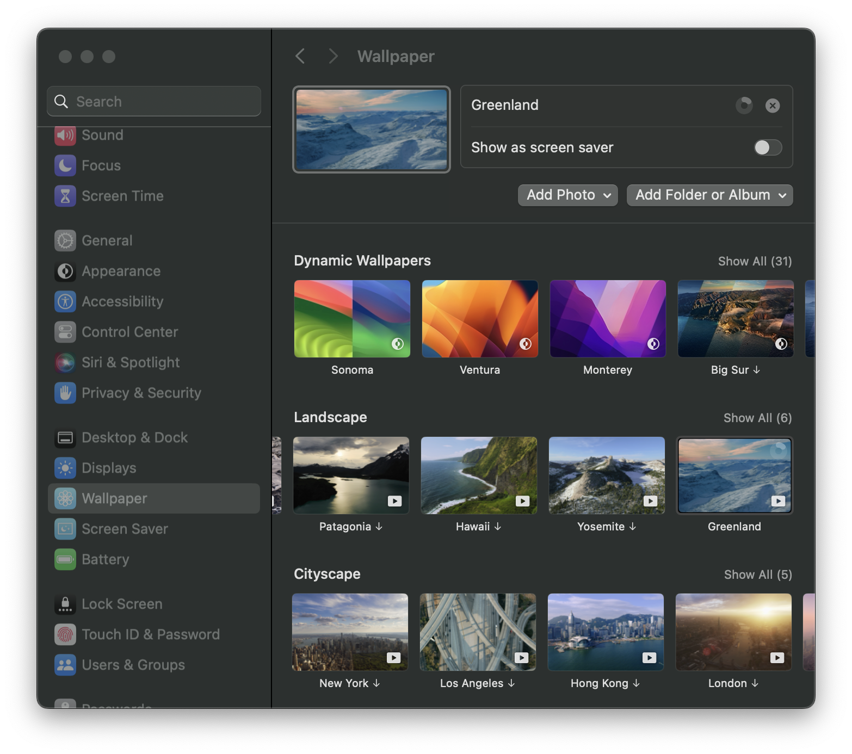This screenshot has height=754, width=852.
Task: Download Patagonia using its arrow icon
Action: [x=379, y=527]
